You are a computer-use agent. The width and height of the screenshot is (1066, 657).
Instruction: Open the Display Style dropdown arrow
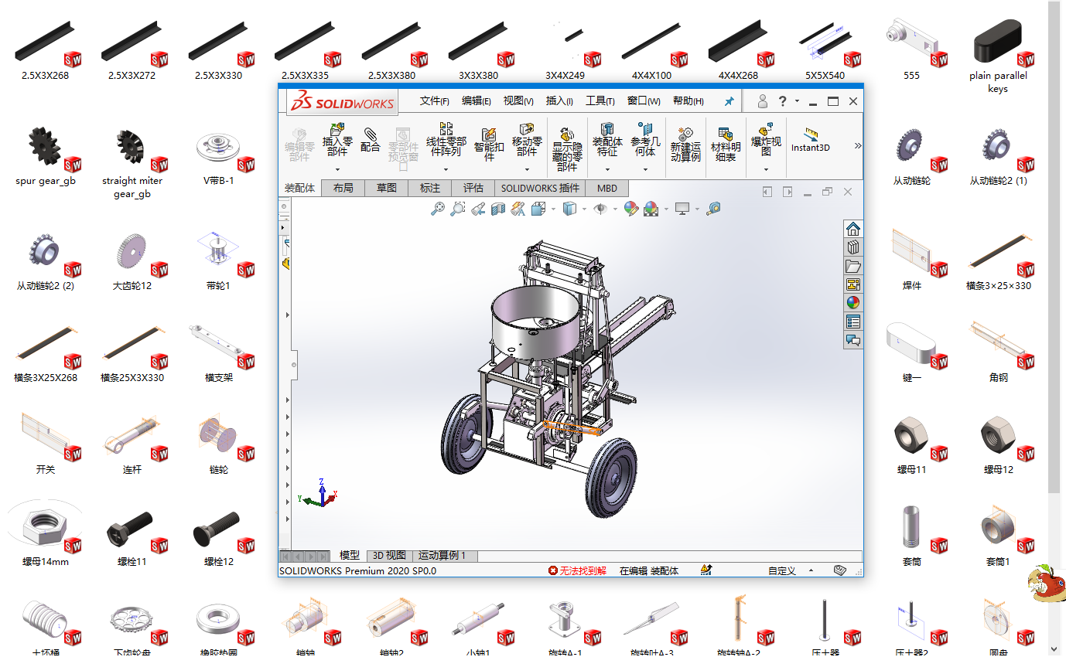tap(584, 209)
